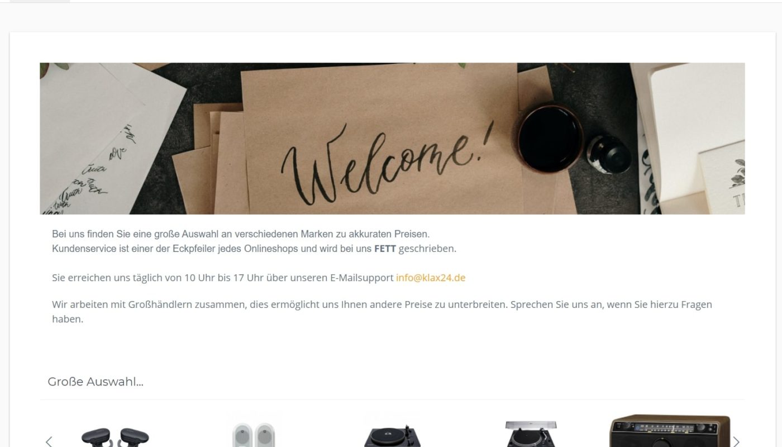Click the small ink bottle in banner
The height and width of the screenshot is (447, 782).
(x=609, y=153)
